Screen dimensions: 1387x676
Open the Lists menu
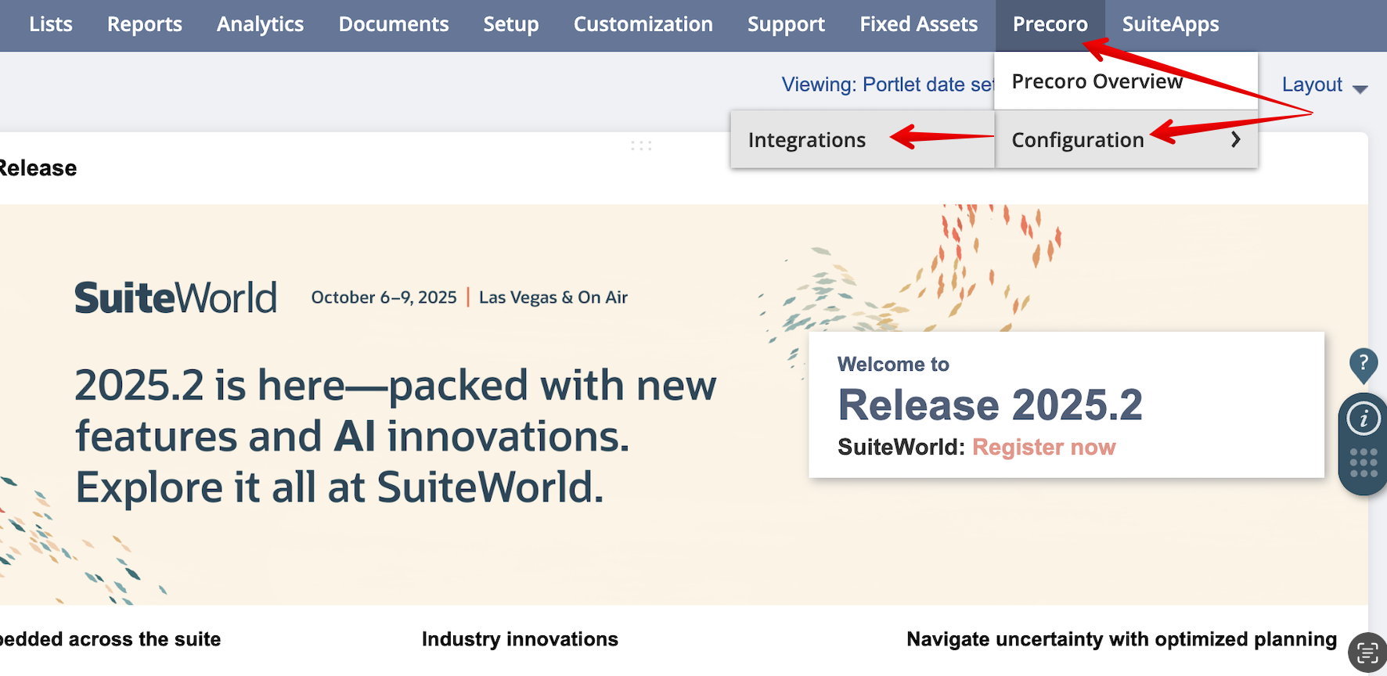[x=51, y=24]
